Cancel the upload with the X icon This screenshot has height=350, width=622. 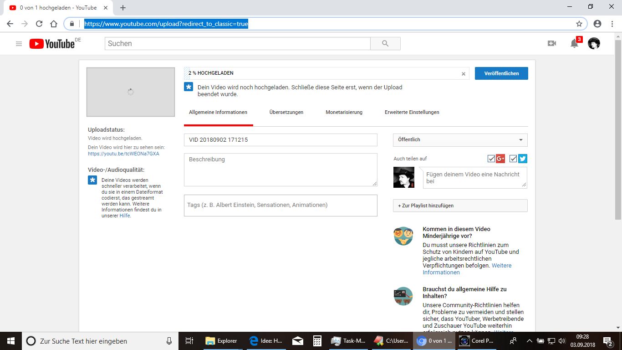coord(464,73)
